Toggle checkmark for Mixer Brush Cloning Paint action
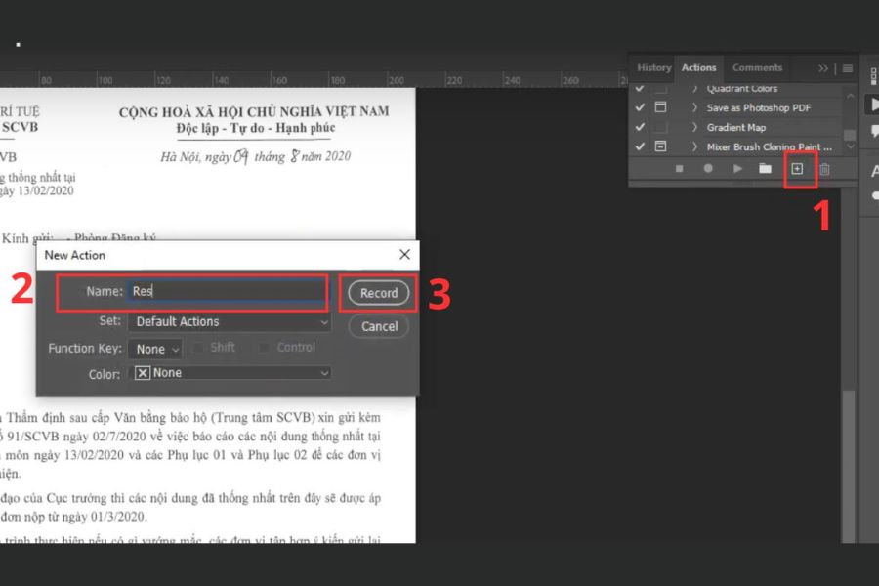The height and width of the screenshot is (586, 879). click(x=640, y=146)
